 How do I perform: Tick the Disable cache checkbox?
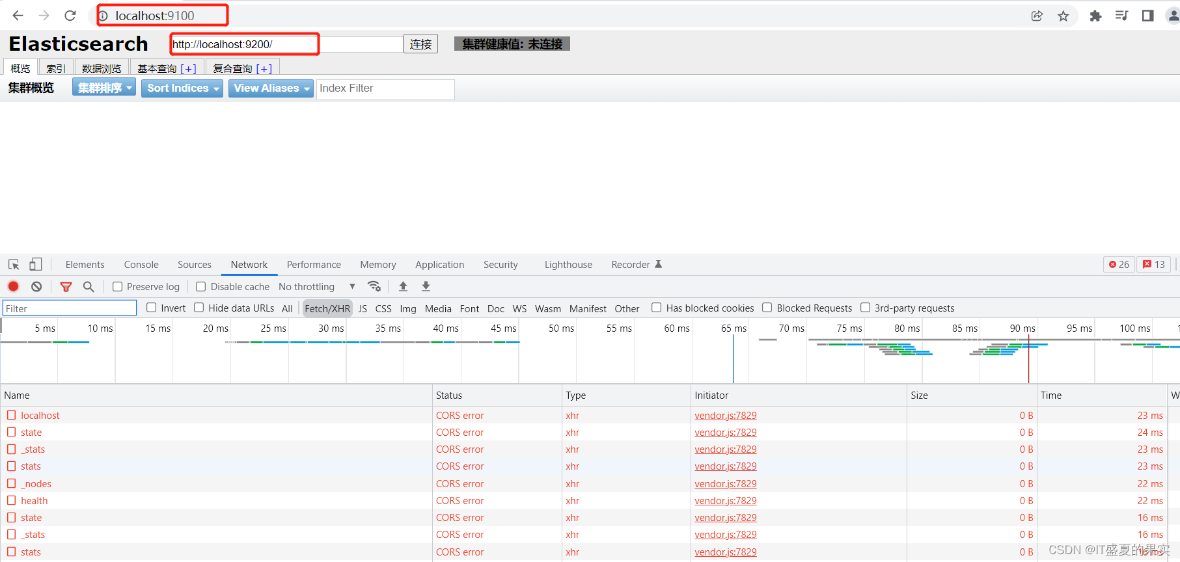[201, 286]
